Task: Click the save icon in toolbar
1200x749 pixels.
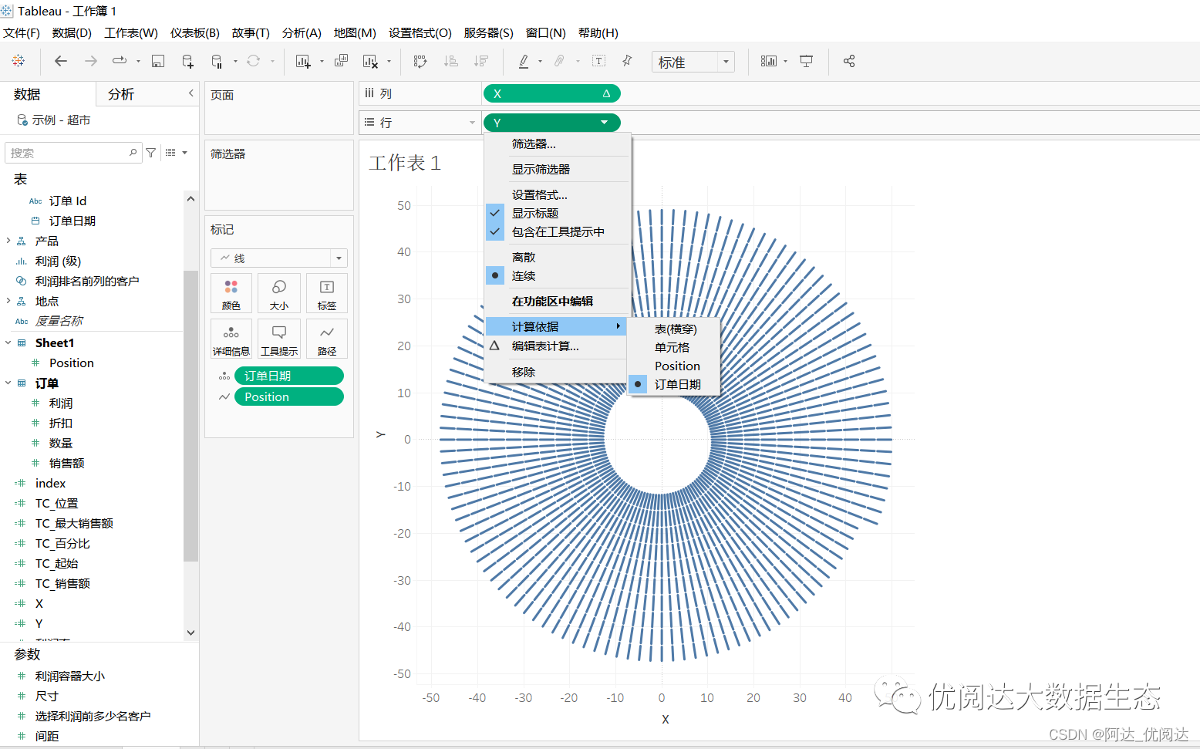Action: 158,61
